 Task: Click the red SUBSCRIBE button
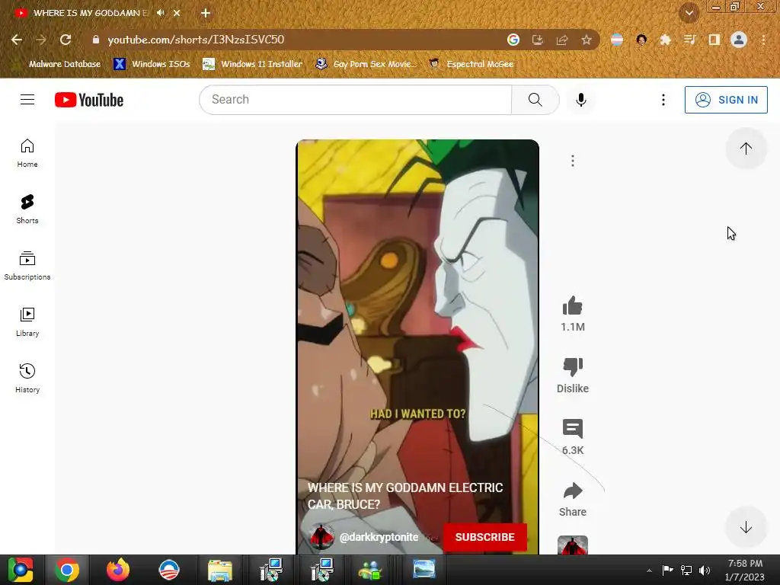tap(484, 537)
